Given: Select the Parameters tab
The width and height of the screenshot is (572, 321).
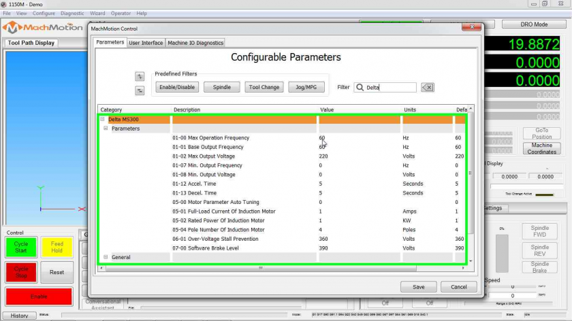Looking at the screenshot, I should (x=110, y=42).
